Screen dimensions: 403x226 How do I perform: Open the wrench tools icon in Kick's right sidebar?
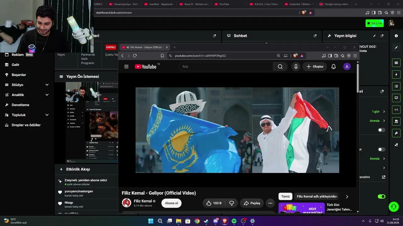[x=396, y=133]
